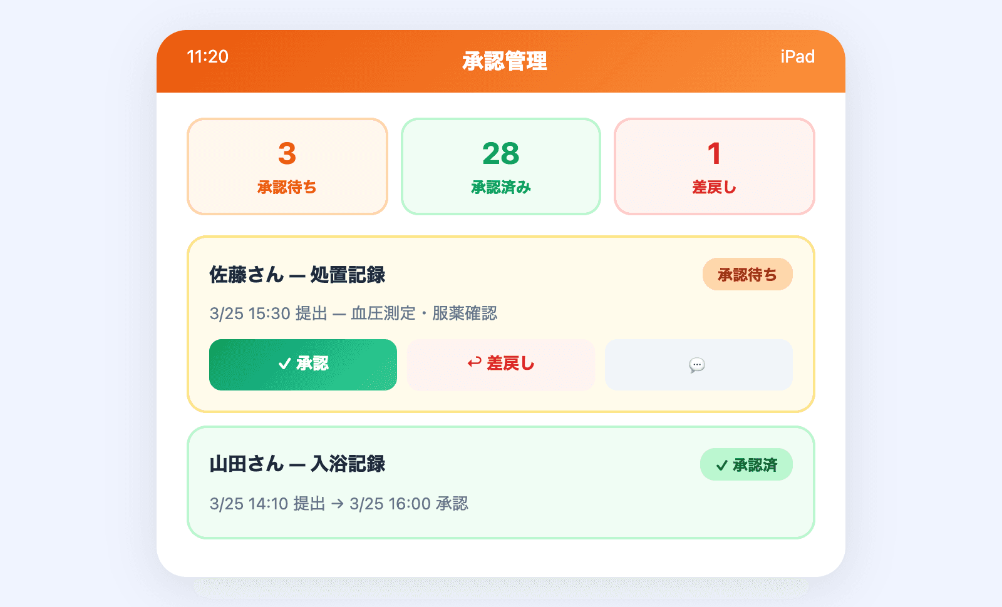
Task: Tap the orange 承認待ち badge on Sato's card
Action: coord(747,274)
